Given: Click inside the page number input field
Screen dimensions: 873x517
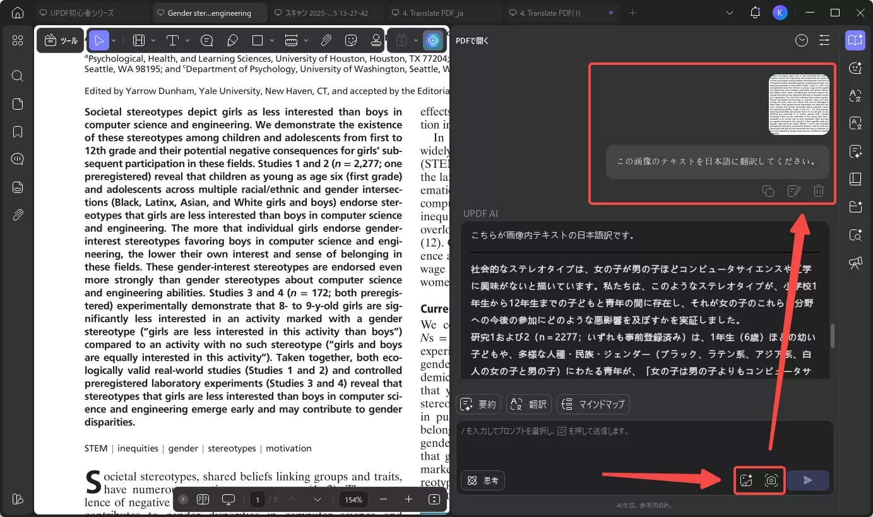Looking at the screenshot, I should coord(258,499).
